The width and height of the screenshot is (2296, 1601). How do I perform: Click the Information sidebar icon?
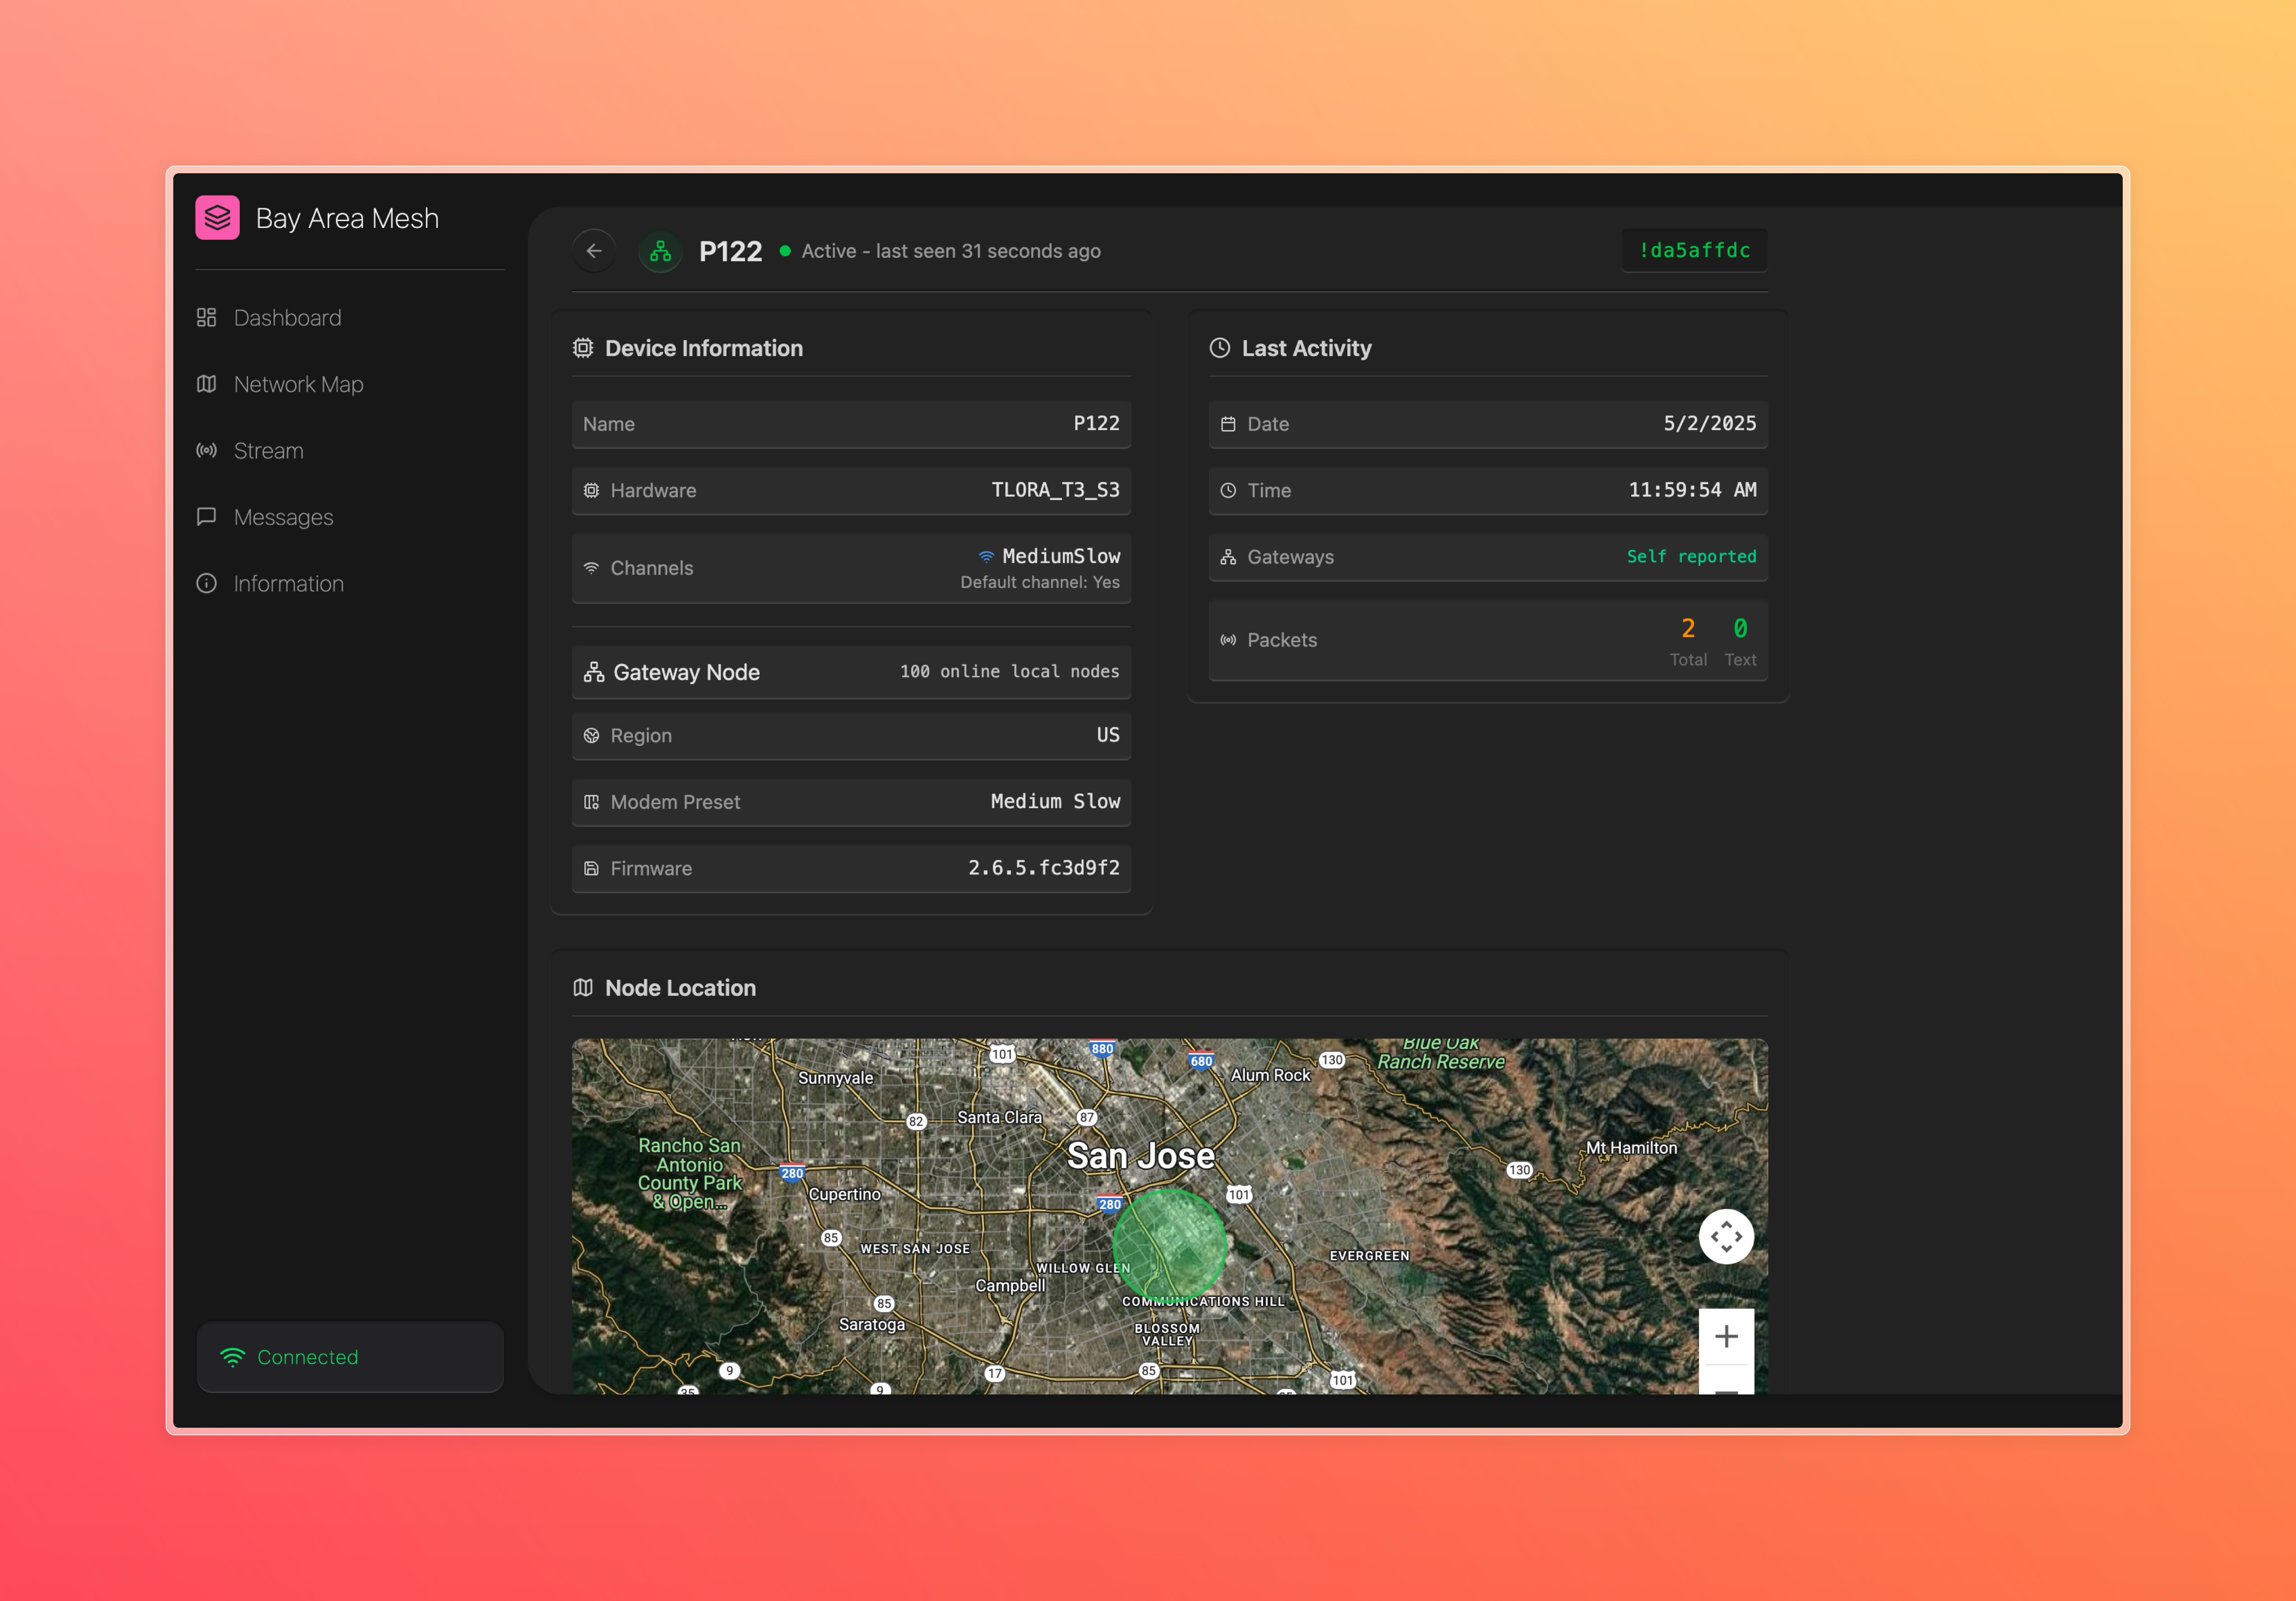207,583
